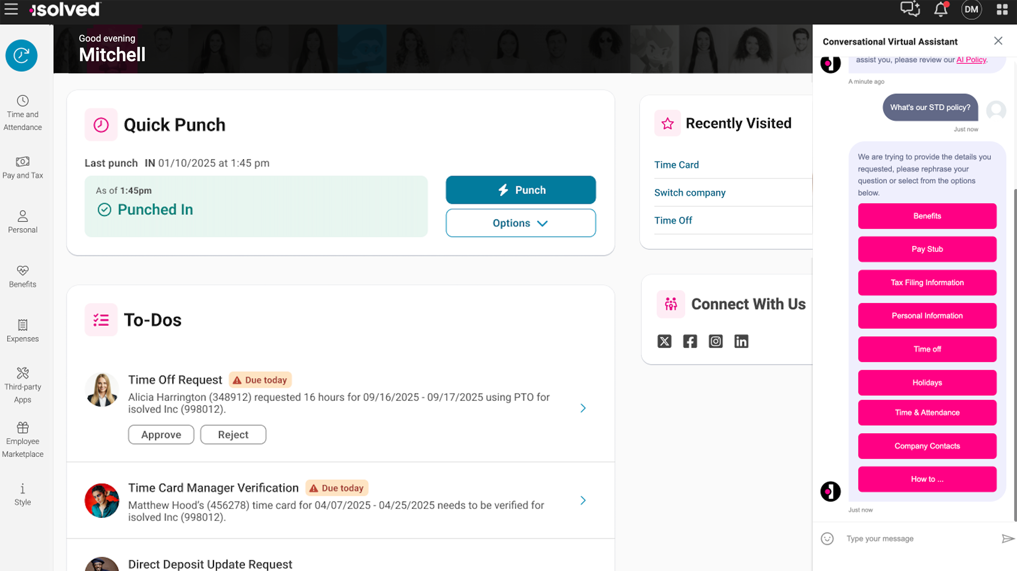This screenshot has width=1017, height=571.
Task: Expand Time Card Manager Verification chevron
Action: [583, 500]
